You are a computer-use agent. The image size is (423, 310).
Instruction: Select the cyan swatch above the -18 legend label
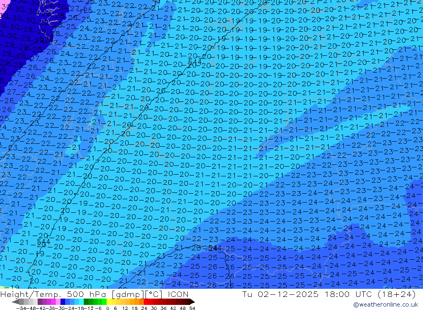(x=81, y=302)
